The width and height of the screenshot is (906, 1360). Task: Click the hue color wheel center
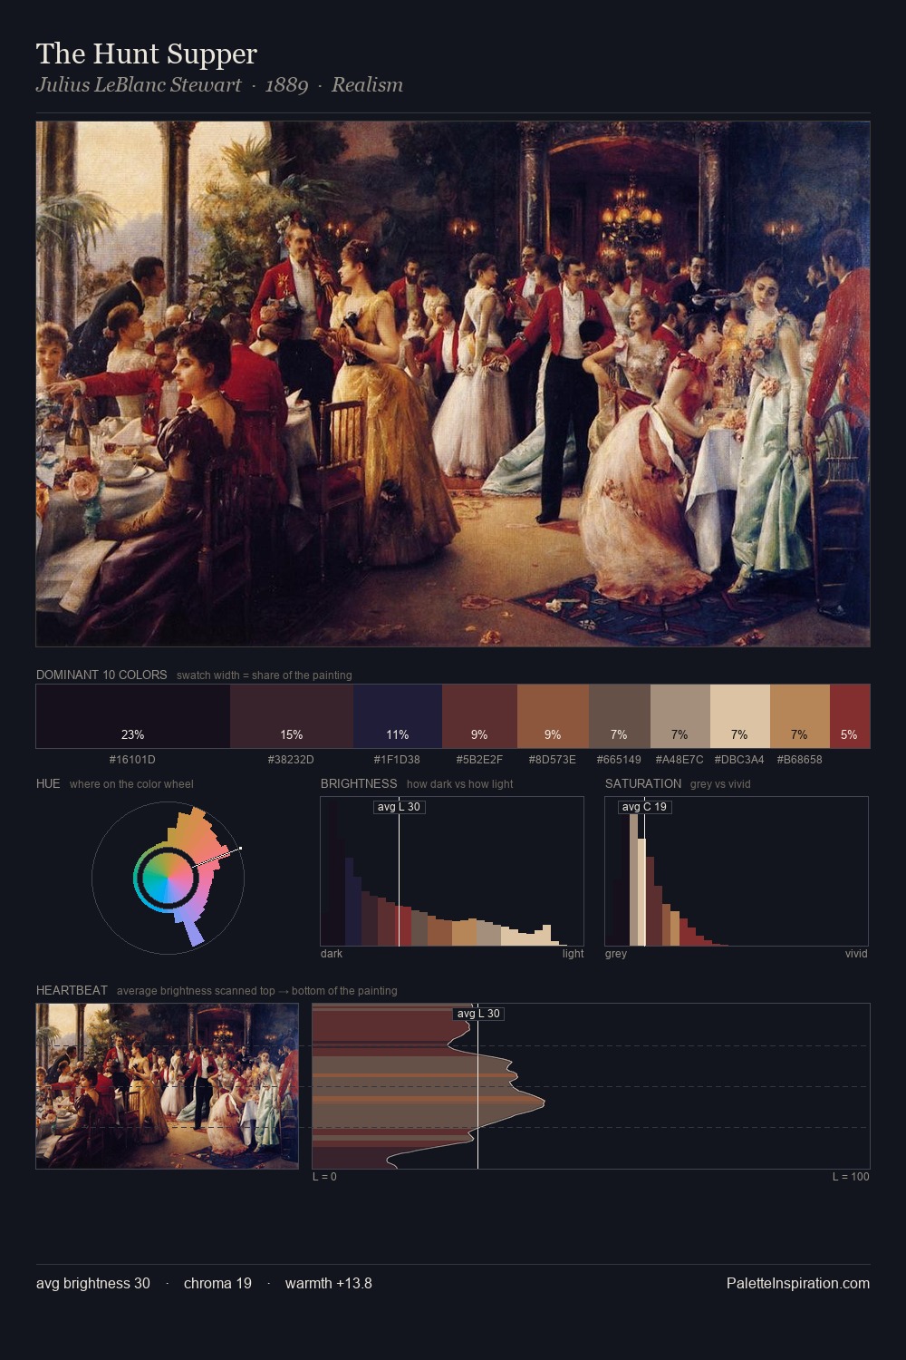168,877
